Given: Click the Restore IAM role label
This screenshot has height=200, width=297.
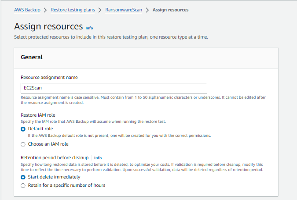Looking at the screenshot, I should tap(38, 115).
